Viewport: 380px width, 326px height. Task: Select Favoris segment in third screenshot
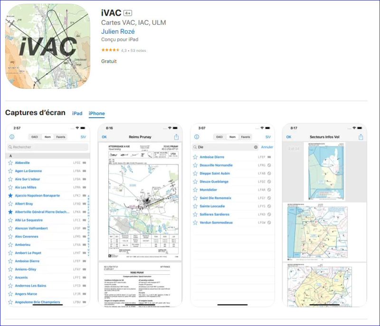point(246,137)
